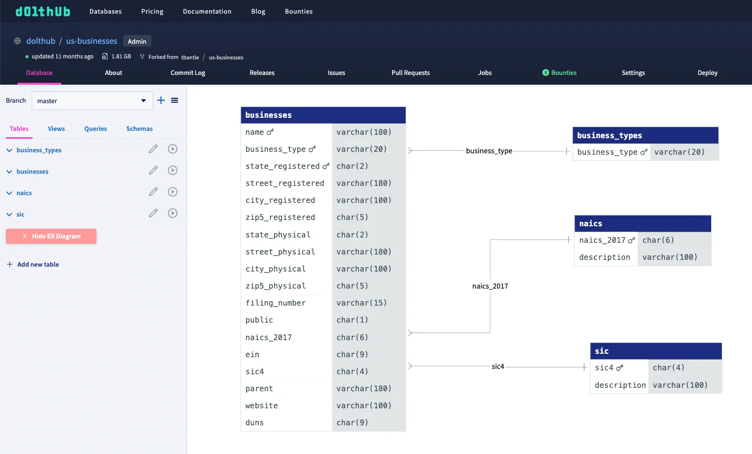Expand the business_types table chevron
The image size is (752, 454).
coord(9,150)
